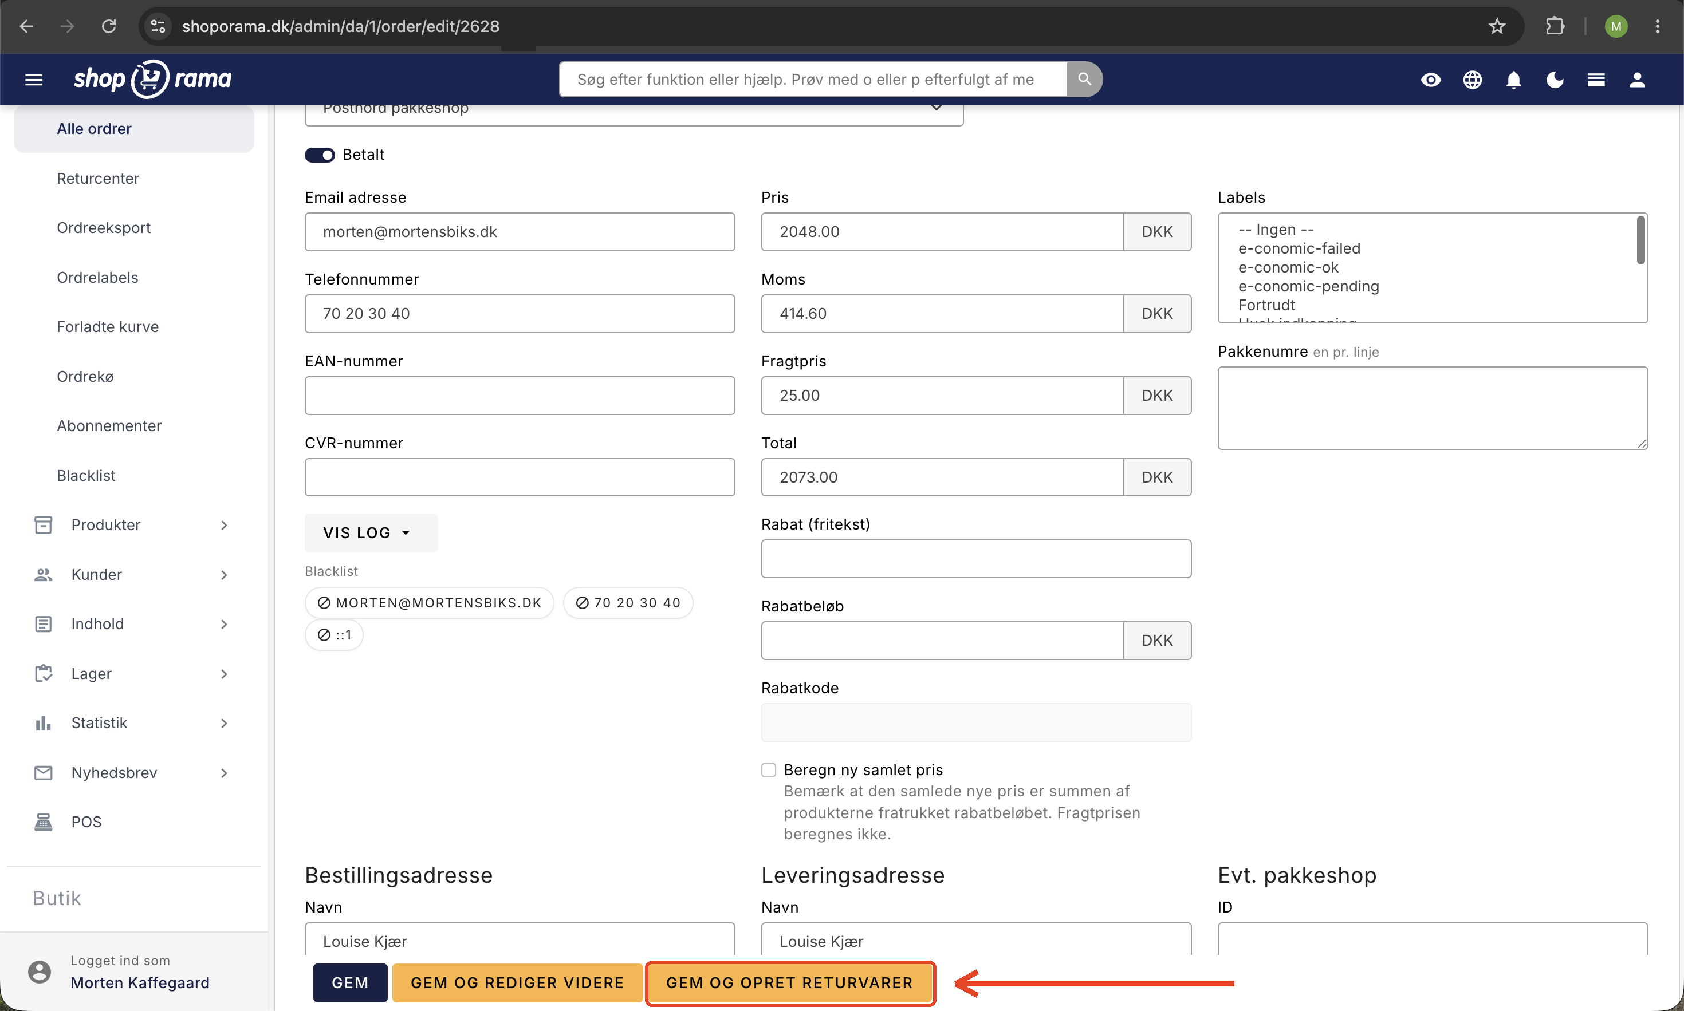
Task: Check the Beregn ny samlet pris checkbox
Action: click(x=769, y=770)
